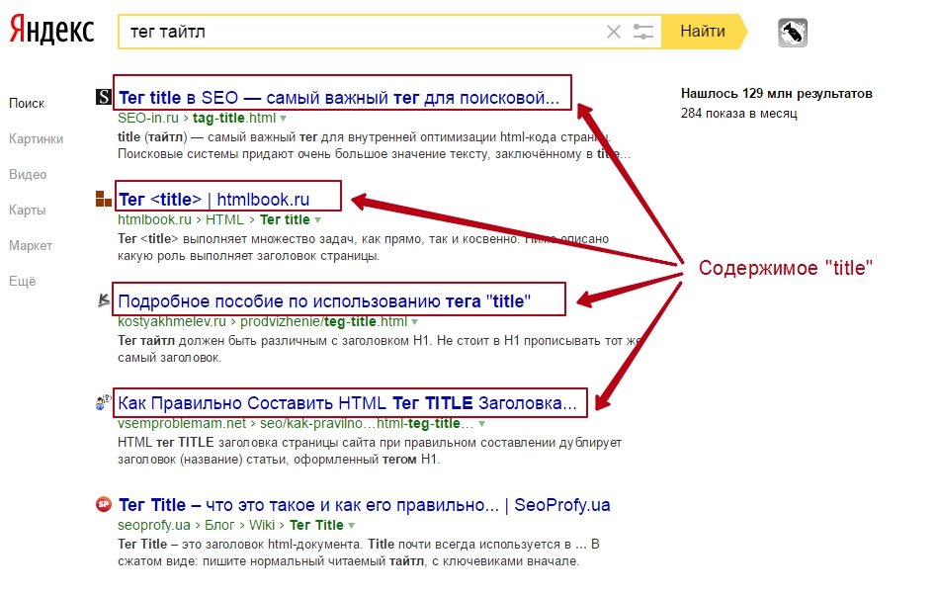937x595 pixels.
Task: Click green 'tag-title.html' path under first result
Action: (x=234, y=118)
